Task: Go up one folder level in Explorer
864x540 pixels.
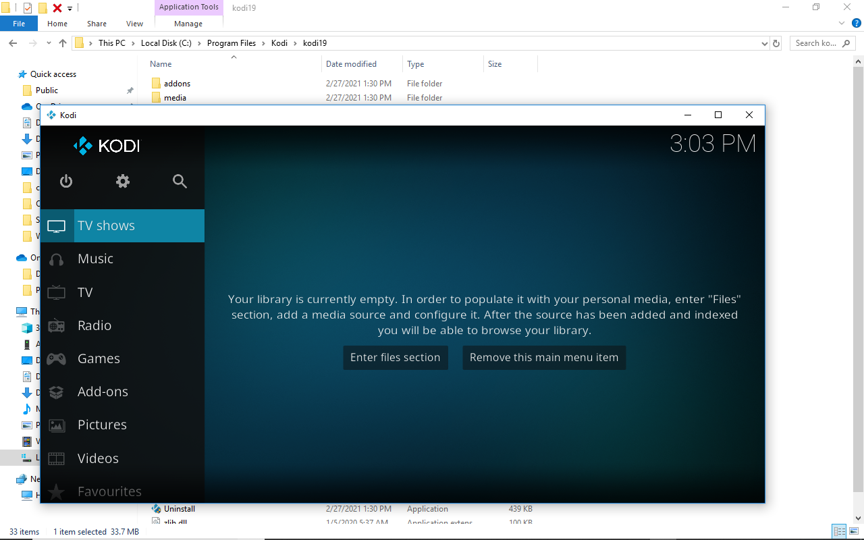Action: [63, 43]
